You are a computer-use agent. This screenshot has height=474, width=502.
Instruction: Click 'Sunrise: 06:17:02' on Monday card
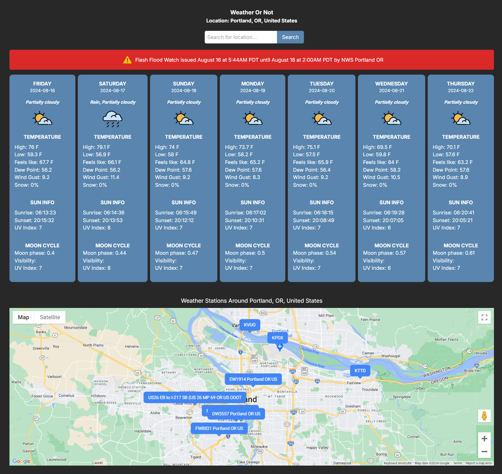click(245, 213)
